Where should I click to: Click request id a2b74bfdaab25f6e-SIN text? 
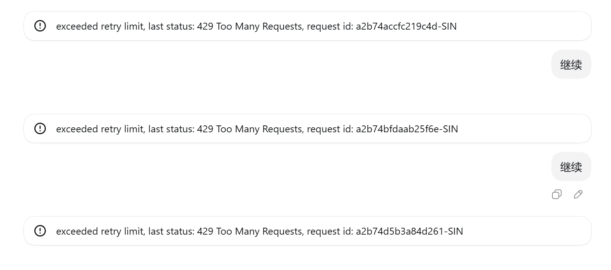click(407, 129)
